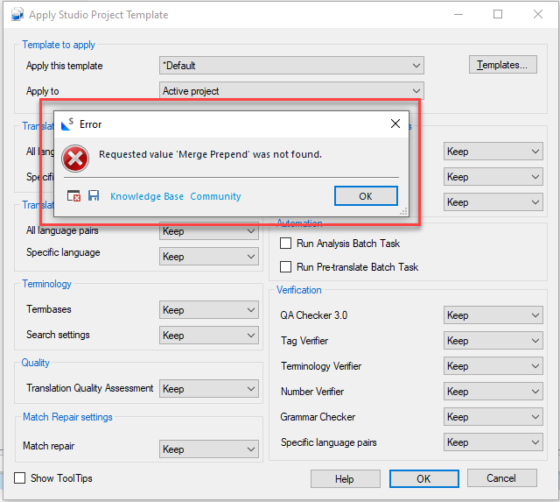Image resolution: width=560 pixels, height=502 pixels.
Task: Open the Apply to dropdown
Action: click(291, 91)
